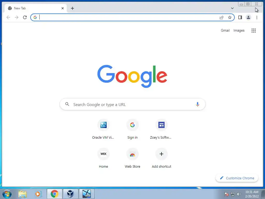Share this page via the share icon

point(222,17)
